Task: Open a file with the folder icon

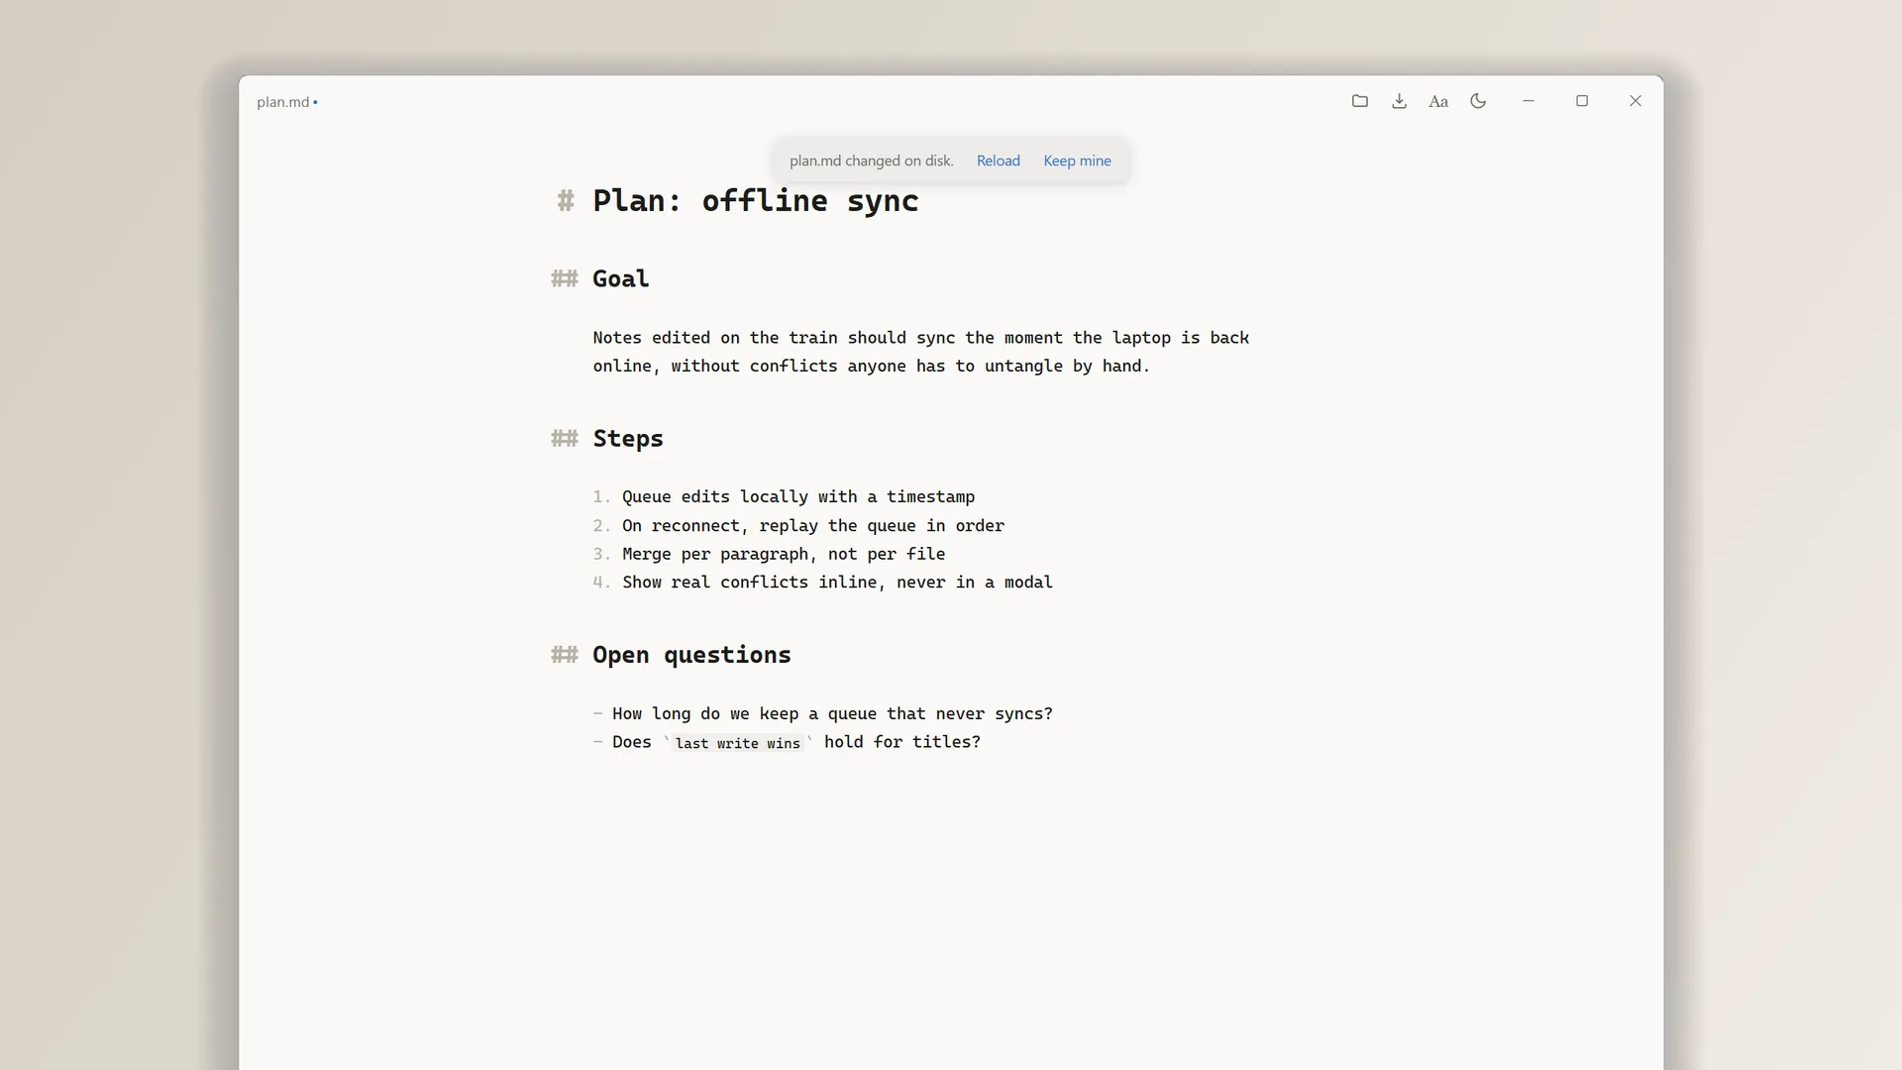Action: [x=1360, y=101]
